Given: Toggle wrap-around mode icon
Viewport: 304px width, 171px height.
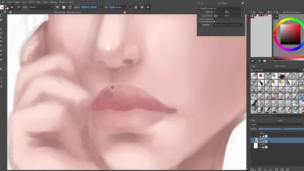Looking at the screenshot, I should 148,8.
